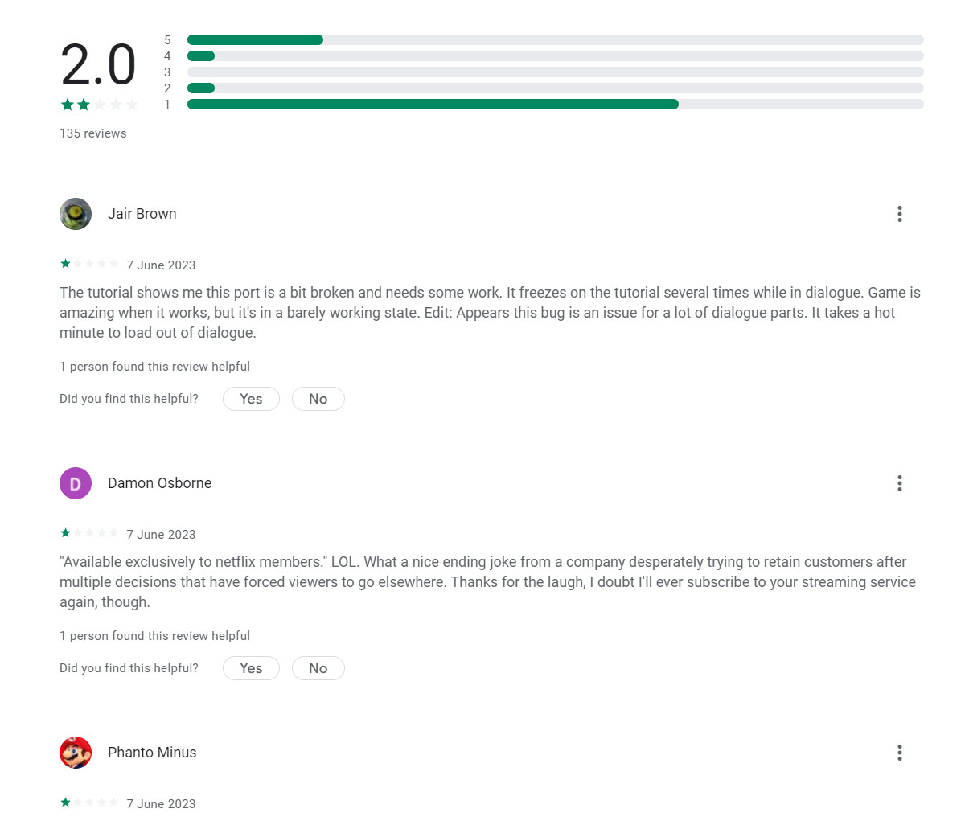
Task: Open the options menu for Damon Osborne's review
Action: pos(899,483)
